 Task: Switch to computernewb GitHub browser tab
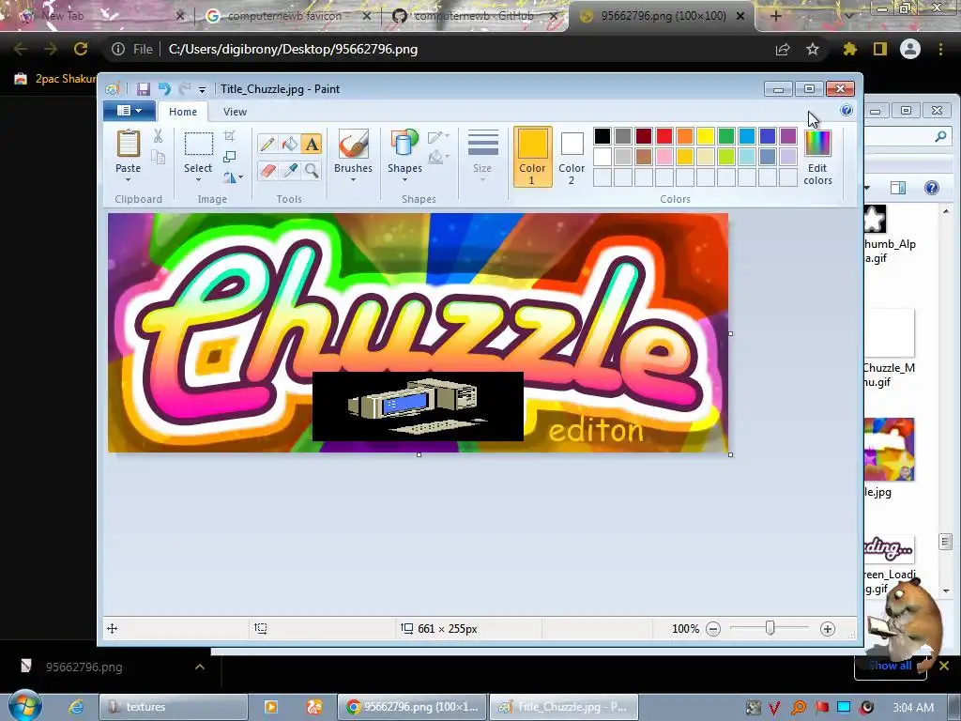474,16
